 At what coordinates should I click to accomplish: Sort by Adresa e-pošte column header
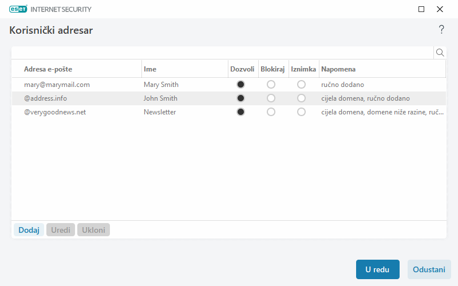coord(48,69)
